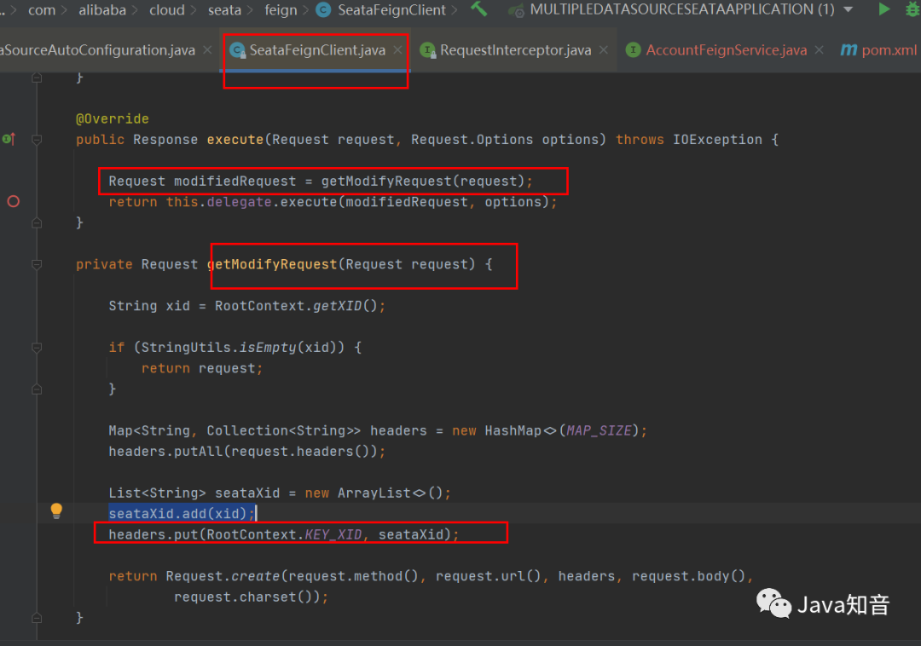
Task: Click the fold marker beside the first closing brace
Action: pos(37,78)
